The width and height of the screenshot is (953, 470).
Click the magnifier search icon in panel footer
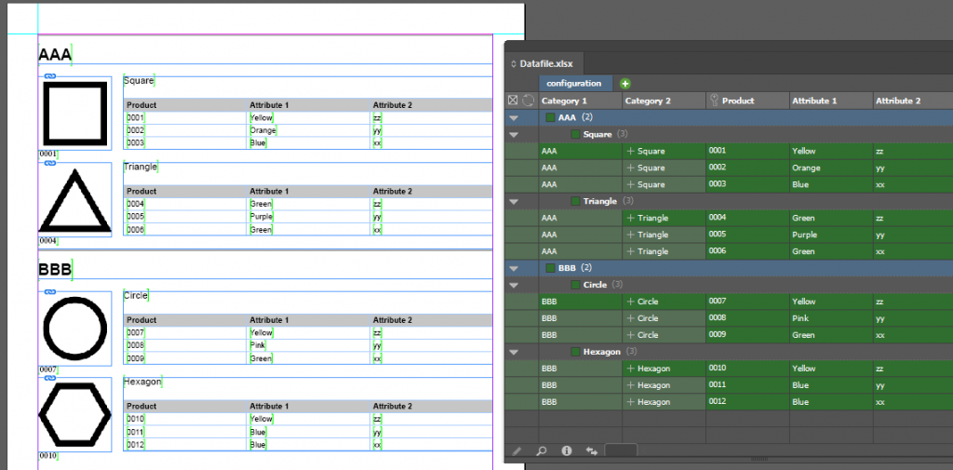[x=541, y=451]
